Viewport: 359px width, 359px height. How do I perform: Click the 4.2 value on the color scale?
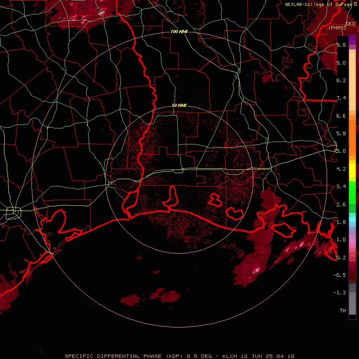tap(341, 169)
